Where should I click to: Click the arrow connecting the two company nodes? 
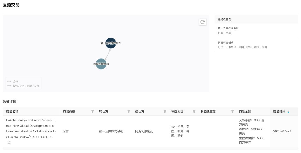[x=108, y=54]
